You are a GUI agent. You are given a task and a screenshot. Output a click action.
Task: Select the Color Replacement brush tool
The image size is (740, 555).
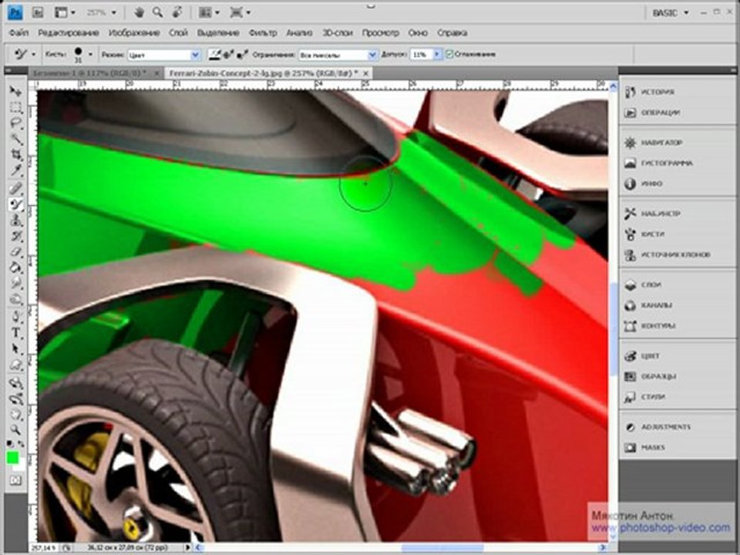coord(16,204)
